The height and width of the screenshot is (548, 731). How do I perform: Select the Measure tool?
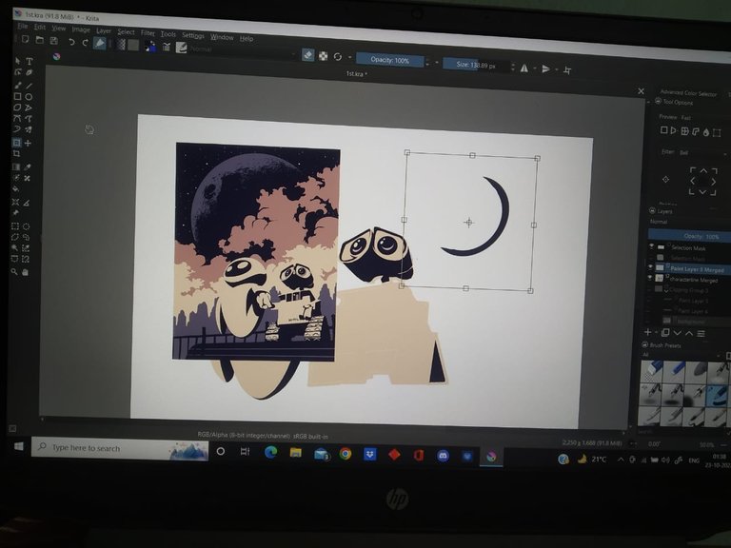click(27, 203)
